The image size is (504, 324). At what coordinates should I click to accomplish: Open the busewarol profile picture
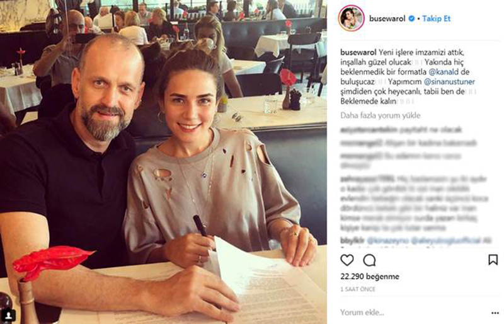pos(351,18)
